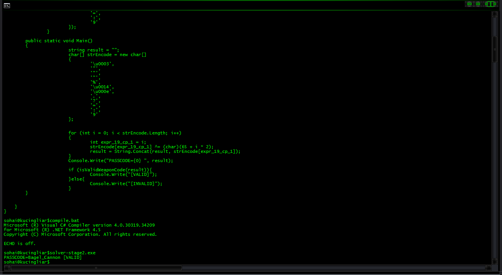
Task: Click the vertical scrollbar up arrow
Action: point(495,15)
